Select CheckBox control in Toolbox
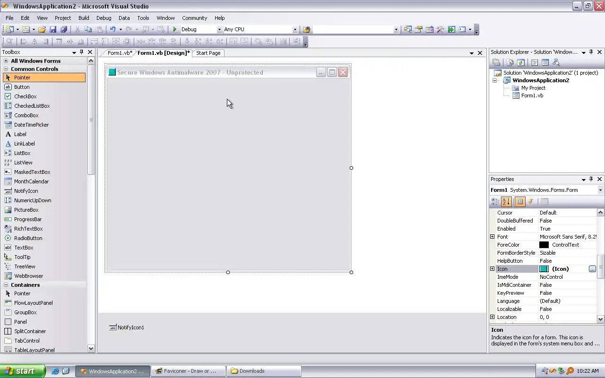The height and width of the screenshot is (378, 605). (x=44, y=96)
